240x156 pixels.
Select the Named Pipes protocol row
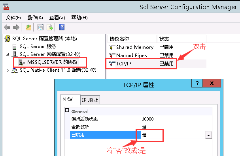click(157, 56)
